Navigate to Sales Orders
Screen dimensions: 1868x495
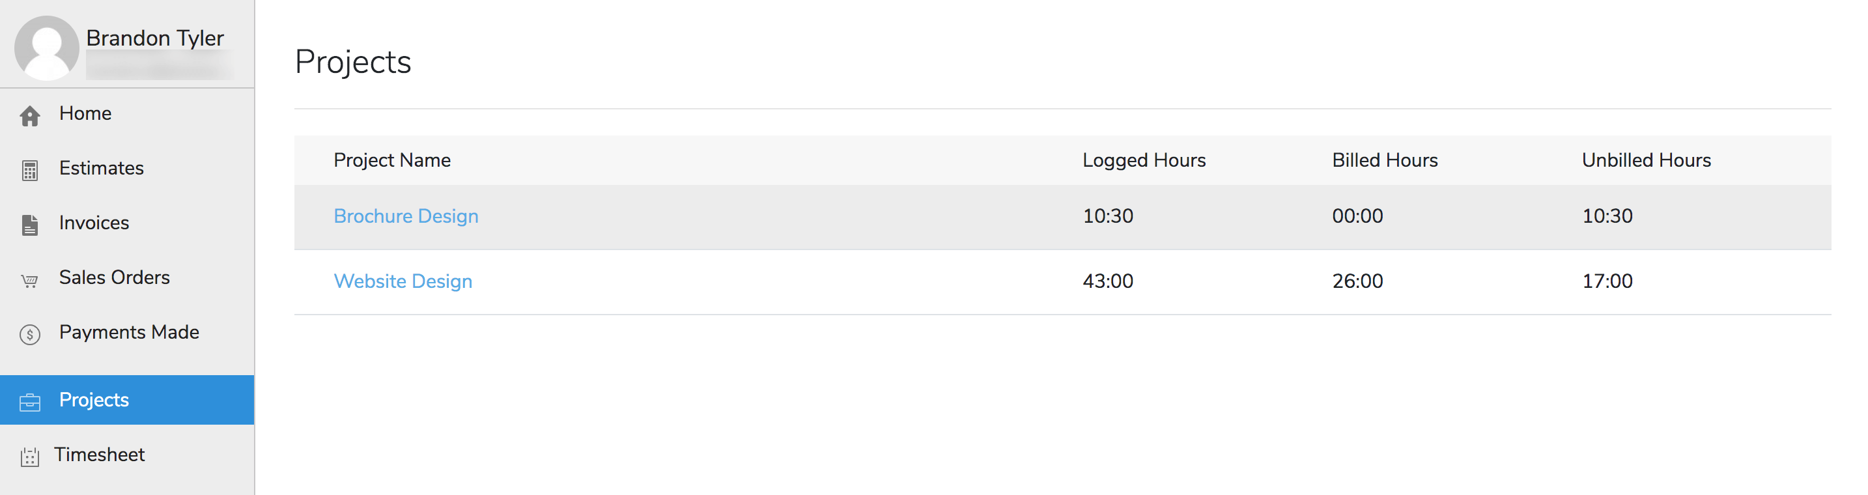(x=115, y=277)
